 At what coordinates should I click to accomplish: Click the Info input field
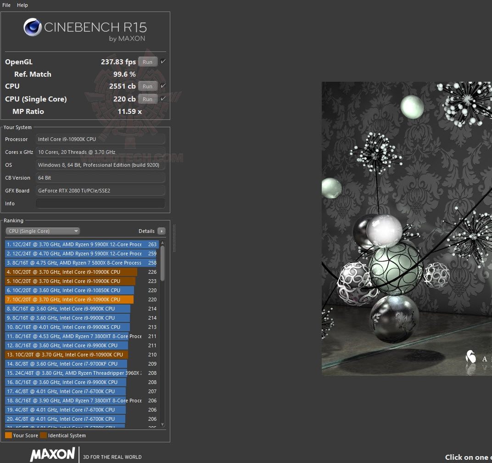(x=101, y=203)
